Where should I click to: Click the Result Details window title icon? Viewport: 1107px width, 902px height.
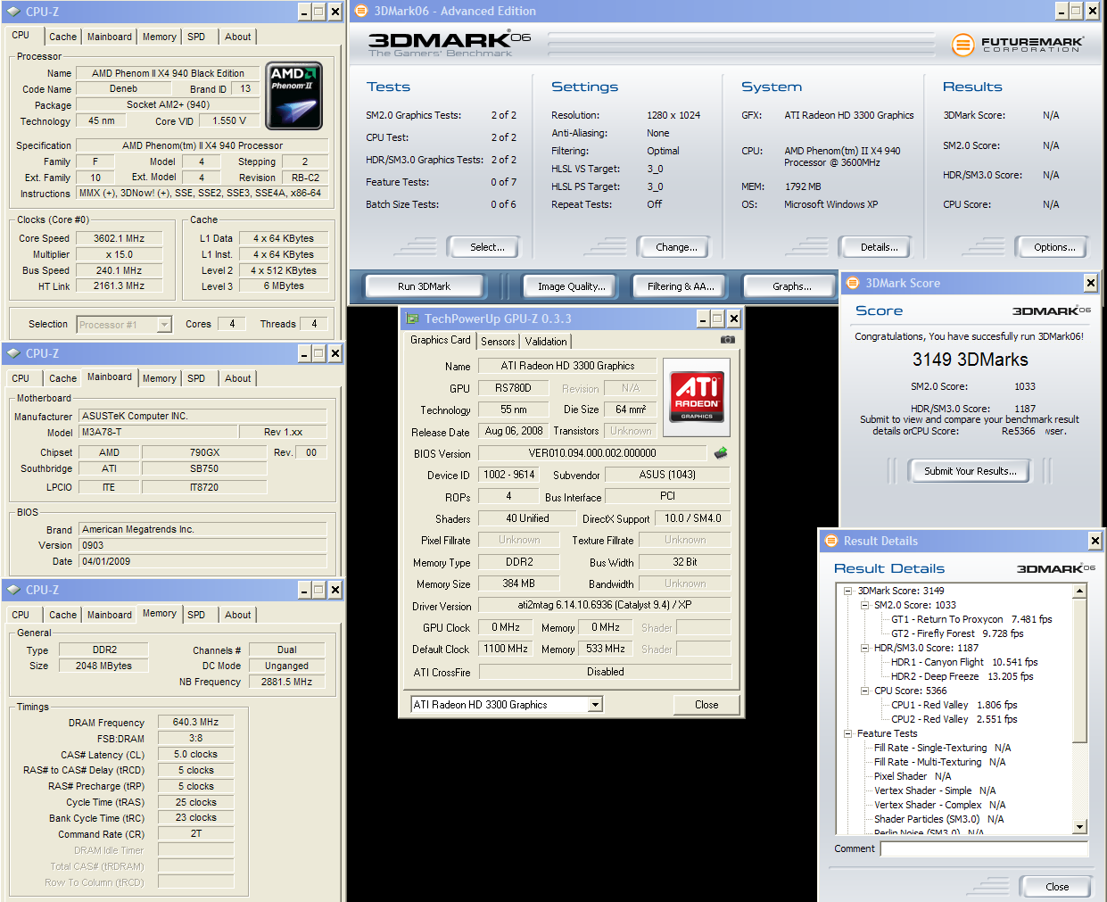click(831, 541)
